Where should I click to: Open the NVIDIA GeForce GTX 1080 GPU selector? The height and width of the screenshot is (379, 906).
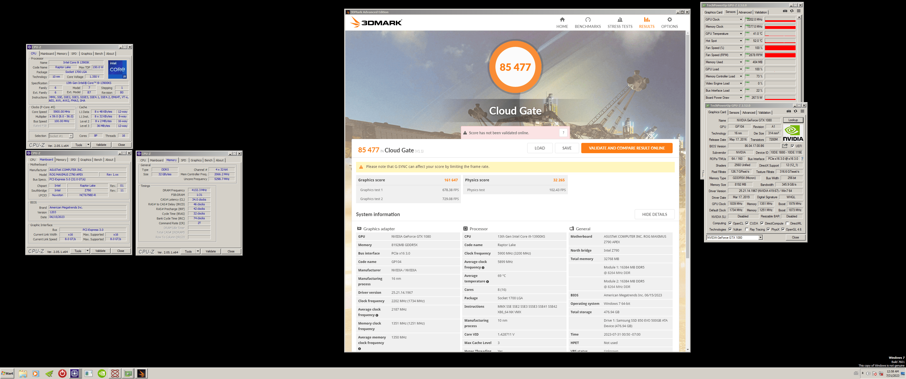pyautogui.click(x=734, y=238)
